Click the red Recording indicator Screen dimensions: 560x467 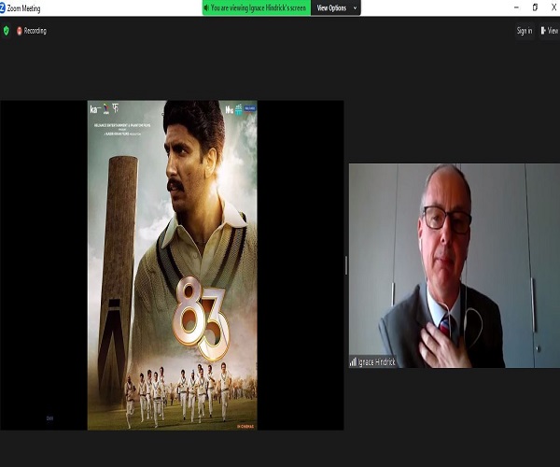(x=32, y=31)
